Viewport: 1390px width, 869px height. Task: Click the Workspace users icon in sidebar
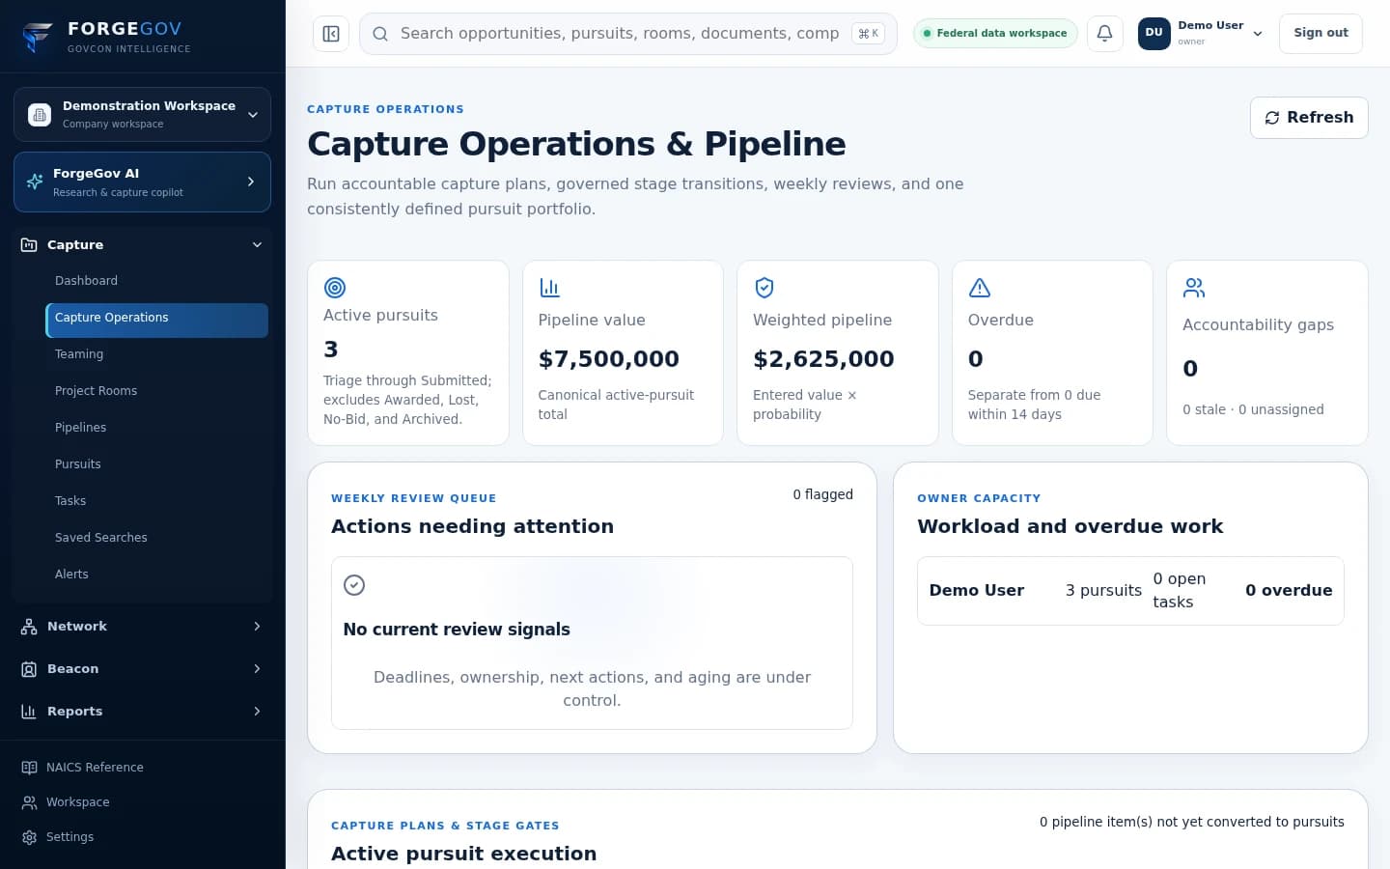coord(29,802)
